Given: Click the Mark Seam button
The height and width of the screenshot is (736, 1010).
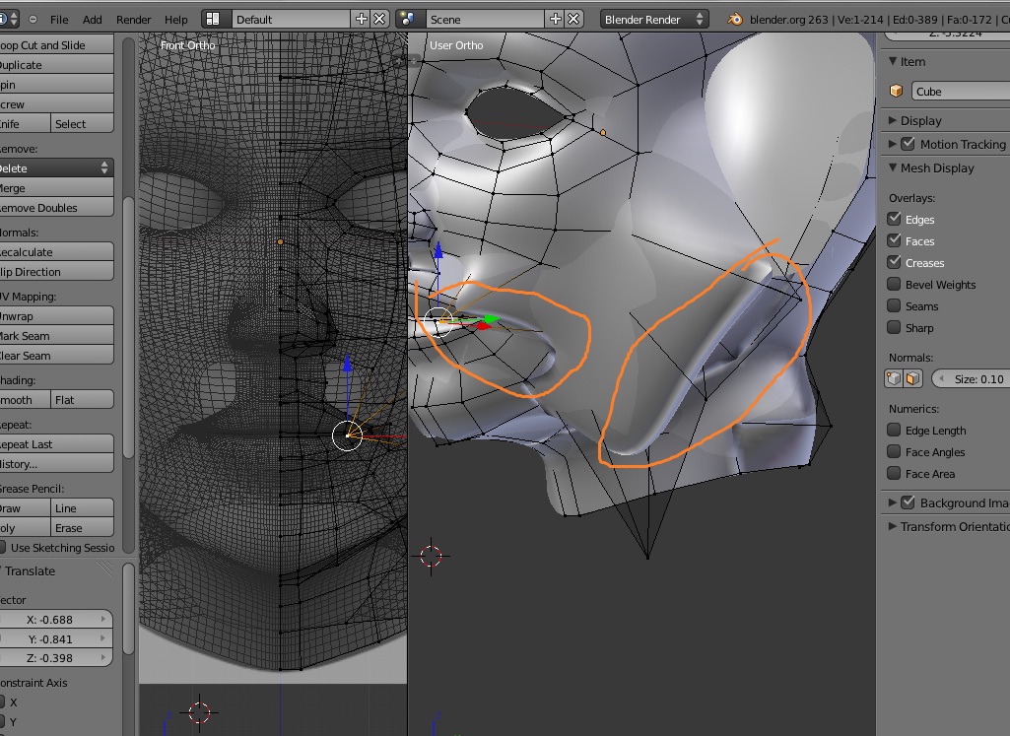Looking at the screenshot, I should click(55, 336).
